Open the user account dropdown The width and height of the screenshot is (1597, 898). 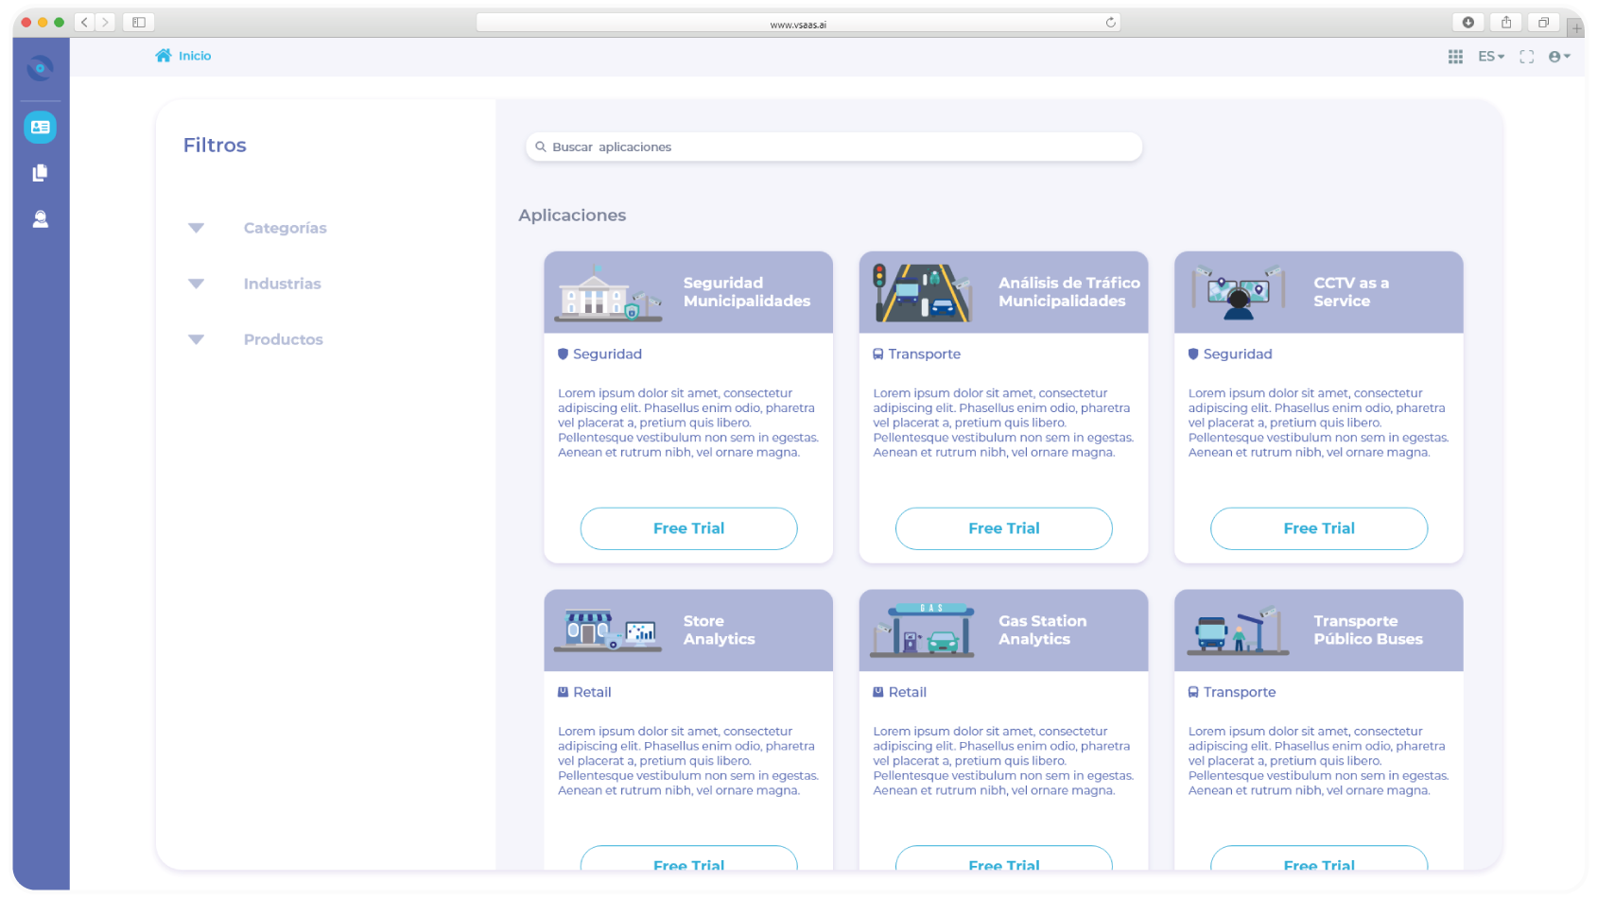(1559, 57)
